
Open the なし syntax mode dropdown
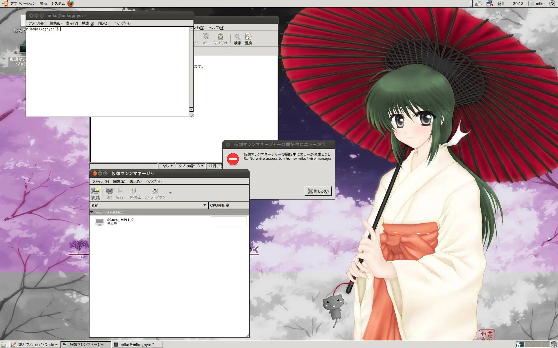click(x=167, y=166)
